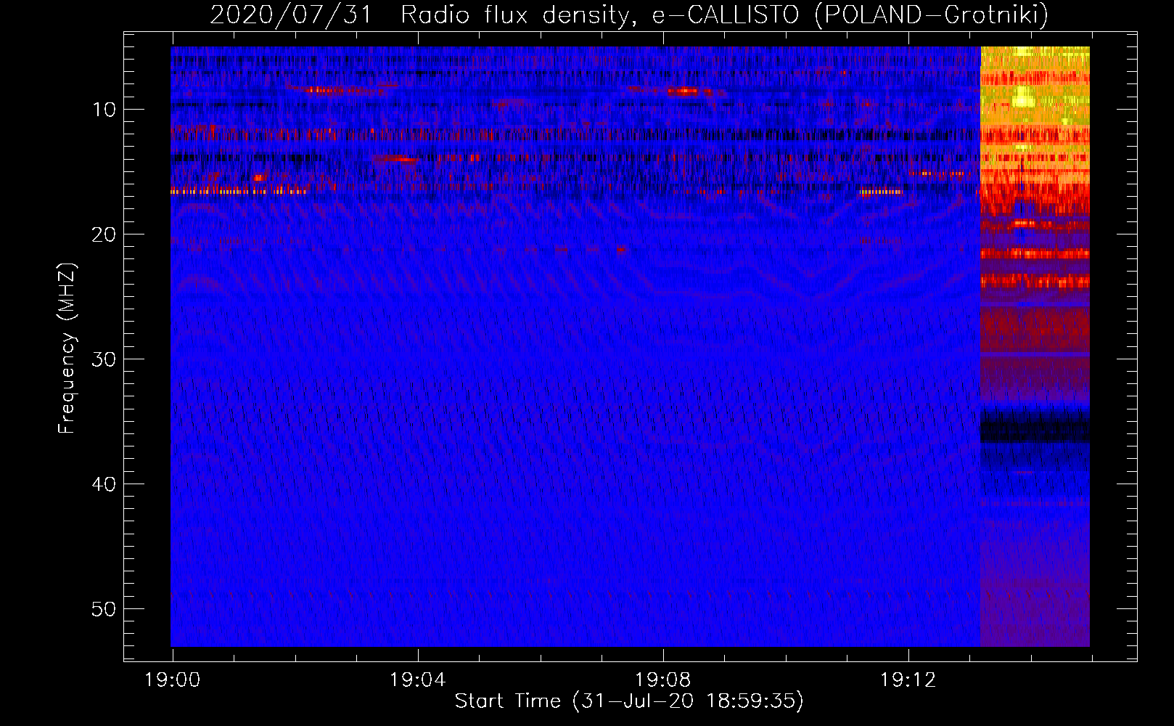Click the "Start Time (31-Jul-20 18:59:35)" label
The image size is (1174, 726).
(629, 701)
